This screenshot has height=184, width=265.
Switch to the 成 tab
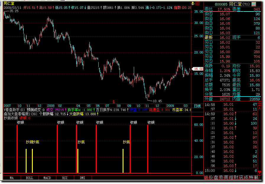(x=246, y=178)
